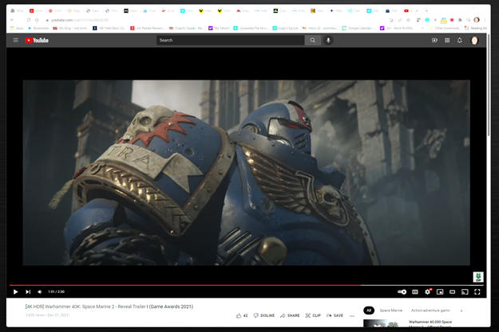Image resolution: width=499 pixels, height=332 pixels.
Task: Cast video with Play on TV icon
Action: point(465,291)
